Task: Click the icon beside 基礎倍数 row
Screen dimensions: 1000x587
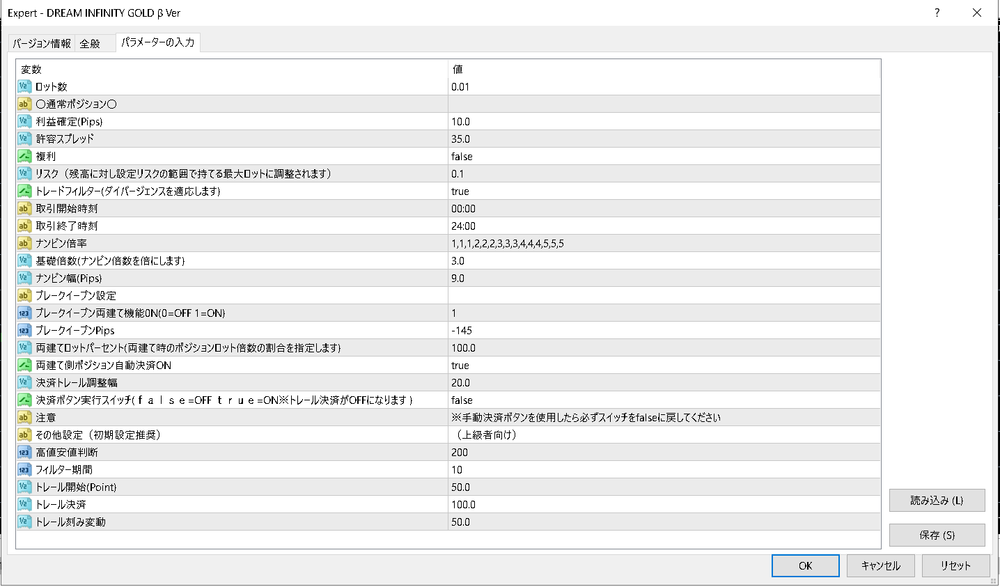Action: (24, 260)
